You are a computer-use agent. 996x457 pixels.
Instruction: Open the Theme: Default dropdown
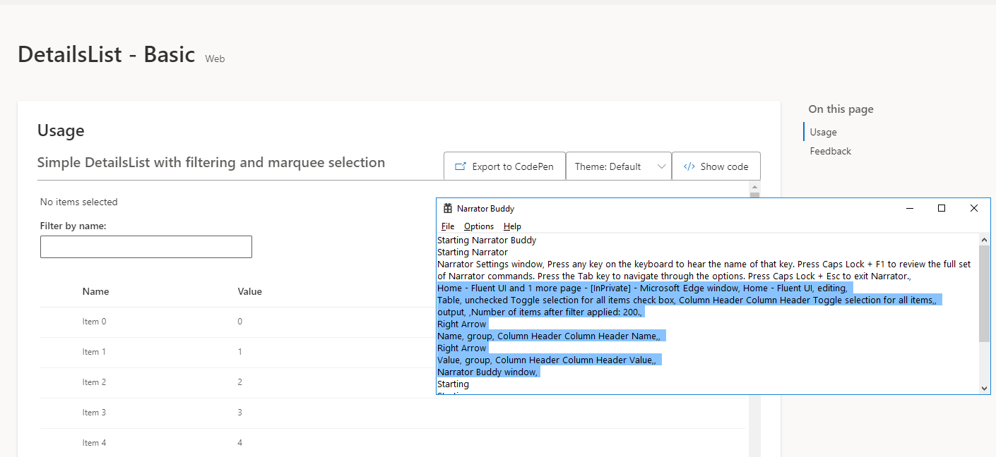(x=618, y=166)
